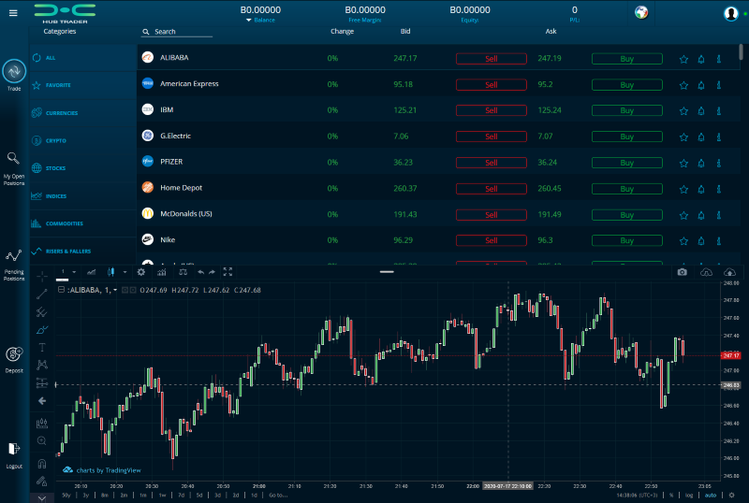Open the info icon for ALIBABA
Viewport: 749px width, 503px height.
pos(718,59)
